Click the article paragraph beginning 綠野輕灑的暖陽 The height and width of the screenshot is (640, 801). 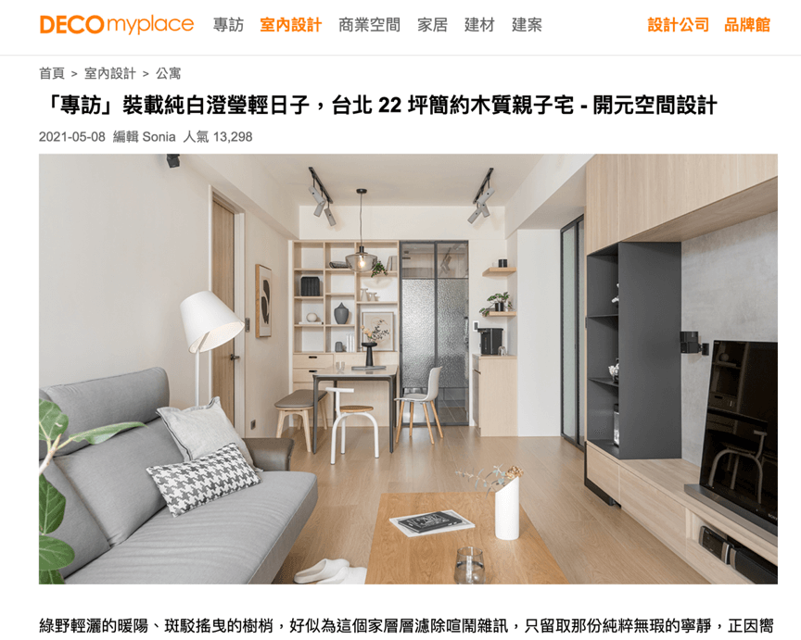click(406, 626)
